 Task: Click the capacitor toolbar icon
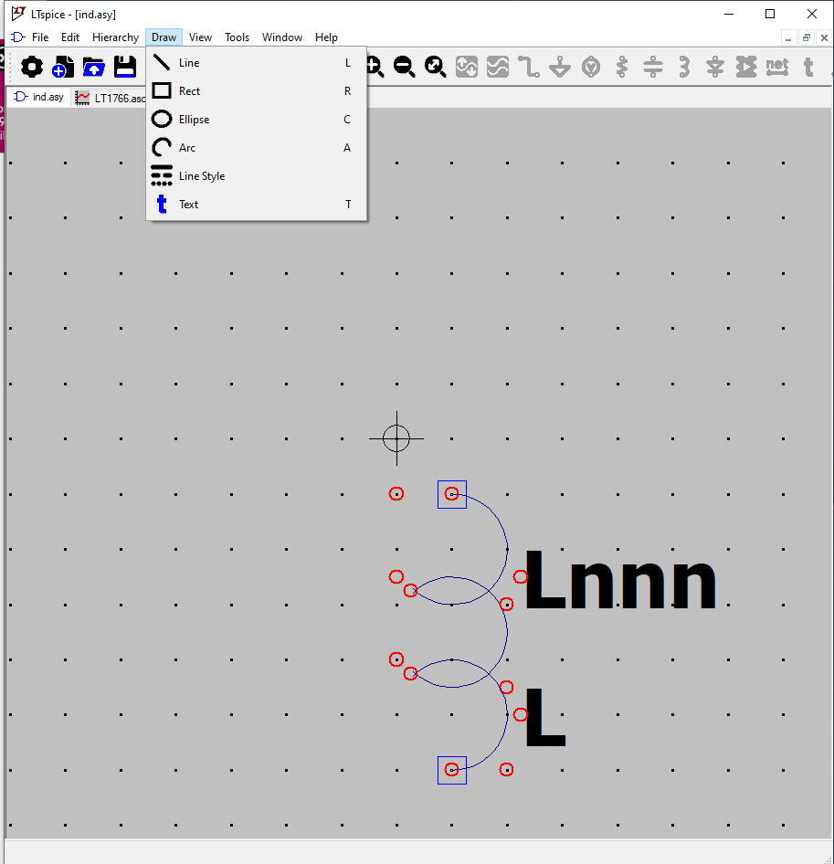pos(653,67)
